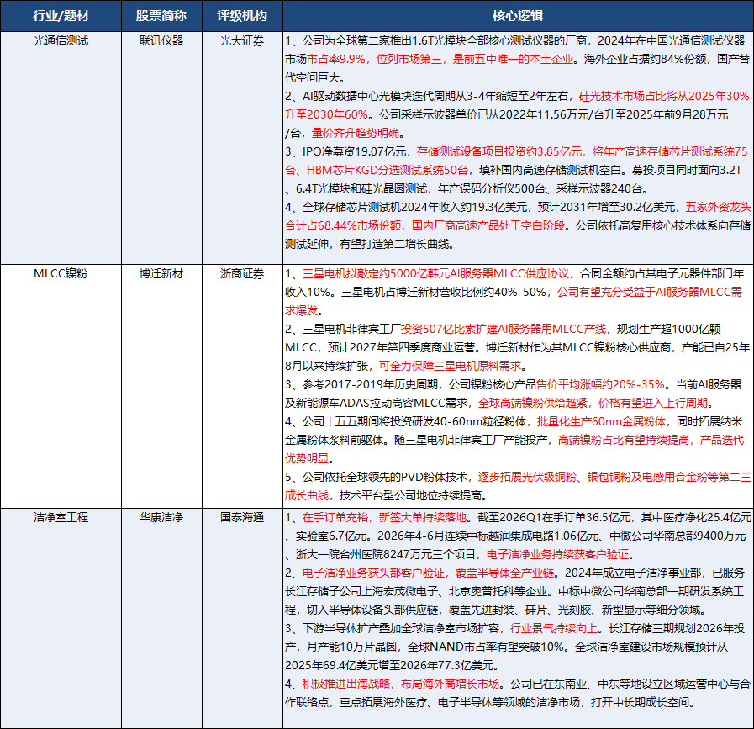Click red text 投资507亿比索扩建AI服务器用MLCC产线
The image size is (754, 729).
(503, 330)
